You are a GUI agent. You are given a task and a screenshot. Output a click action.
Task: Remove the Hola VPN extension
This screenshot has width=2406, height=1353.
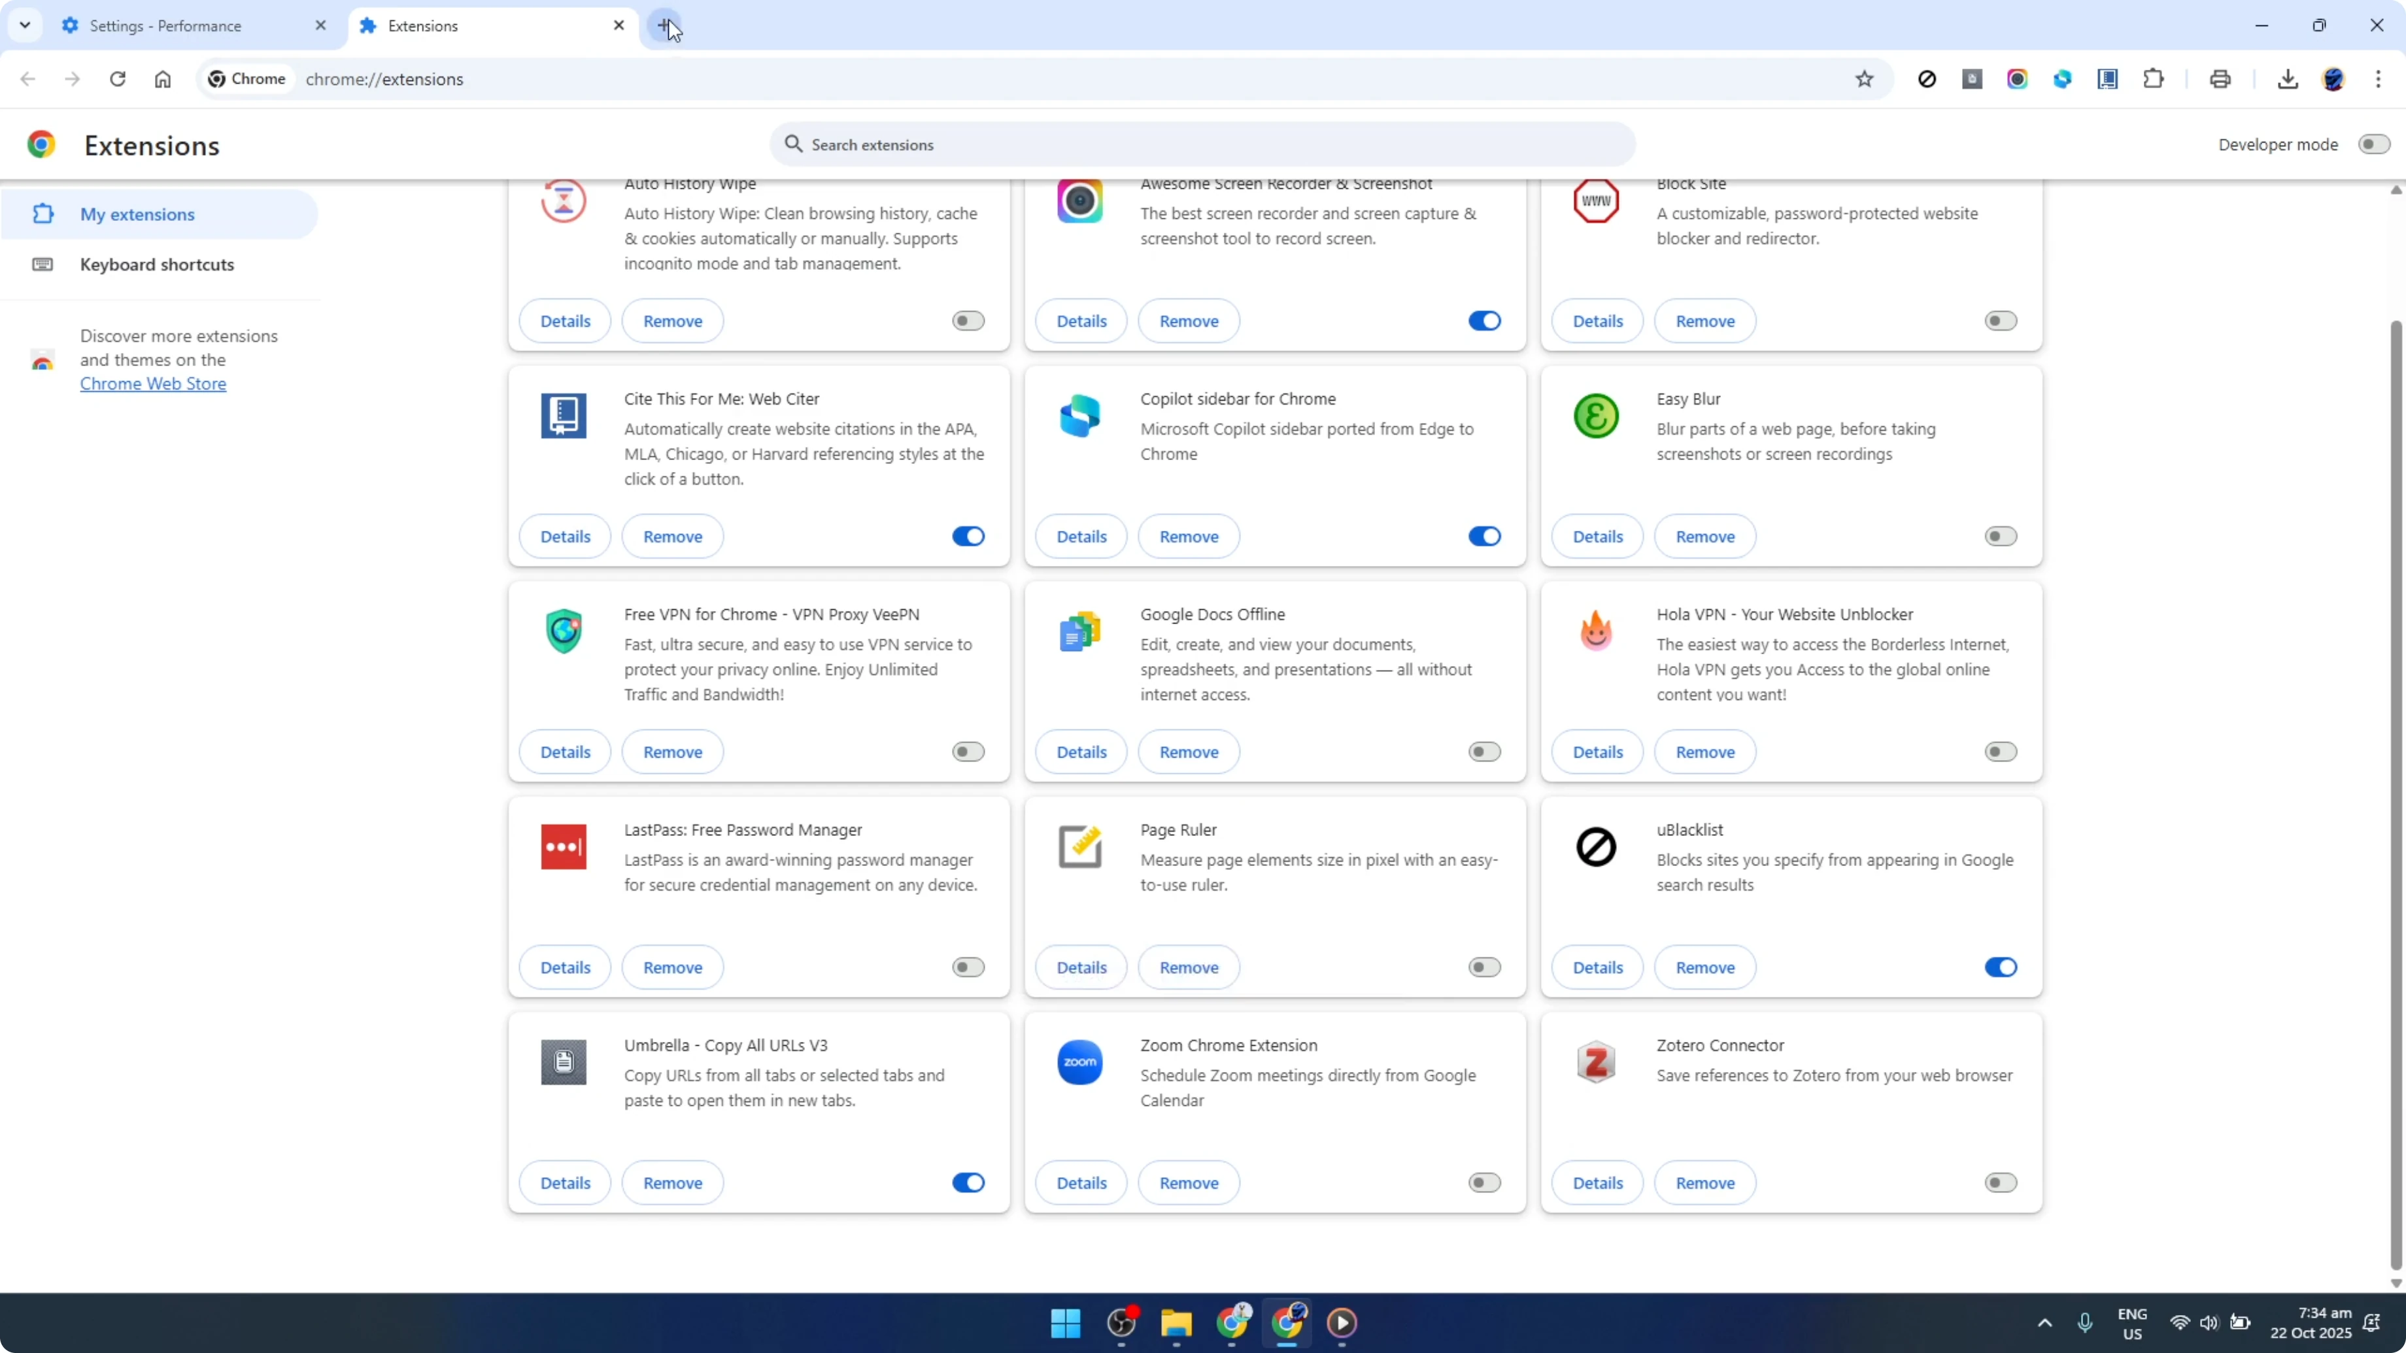click(1704, 752)
